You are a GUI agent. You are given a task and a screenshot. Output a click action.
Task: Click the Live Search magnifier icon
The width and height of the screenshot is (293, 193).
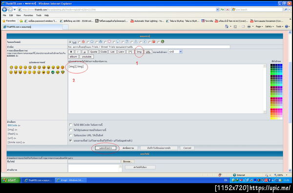click(x=285, y=9)
